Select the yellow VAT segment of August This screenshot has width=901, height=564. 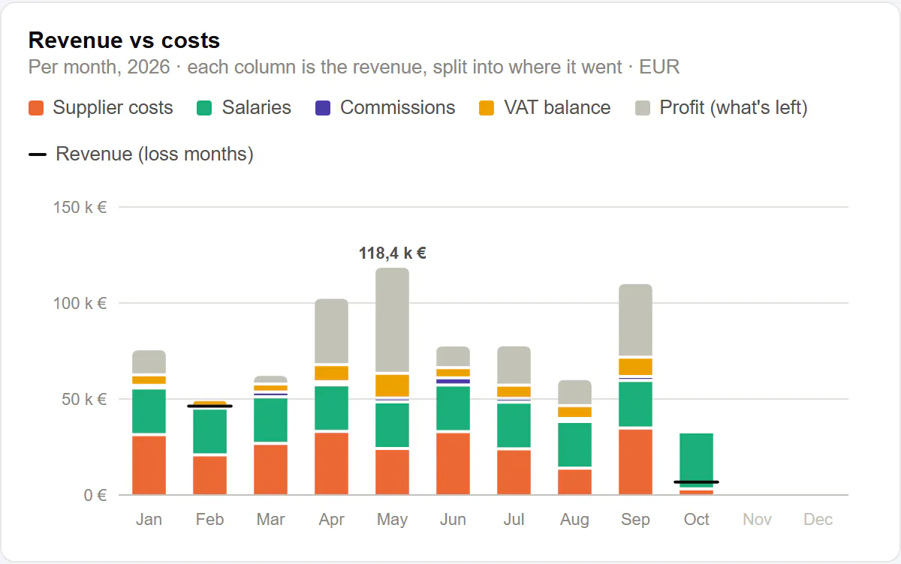(575, 412)
